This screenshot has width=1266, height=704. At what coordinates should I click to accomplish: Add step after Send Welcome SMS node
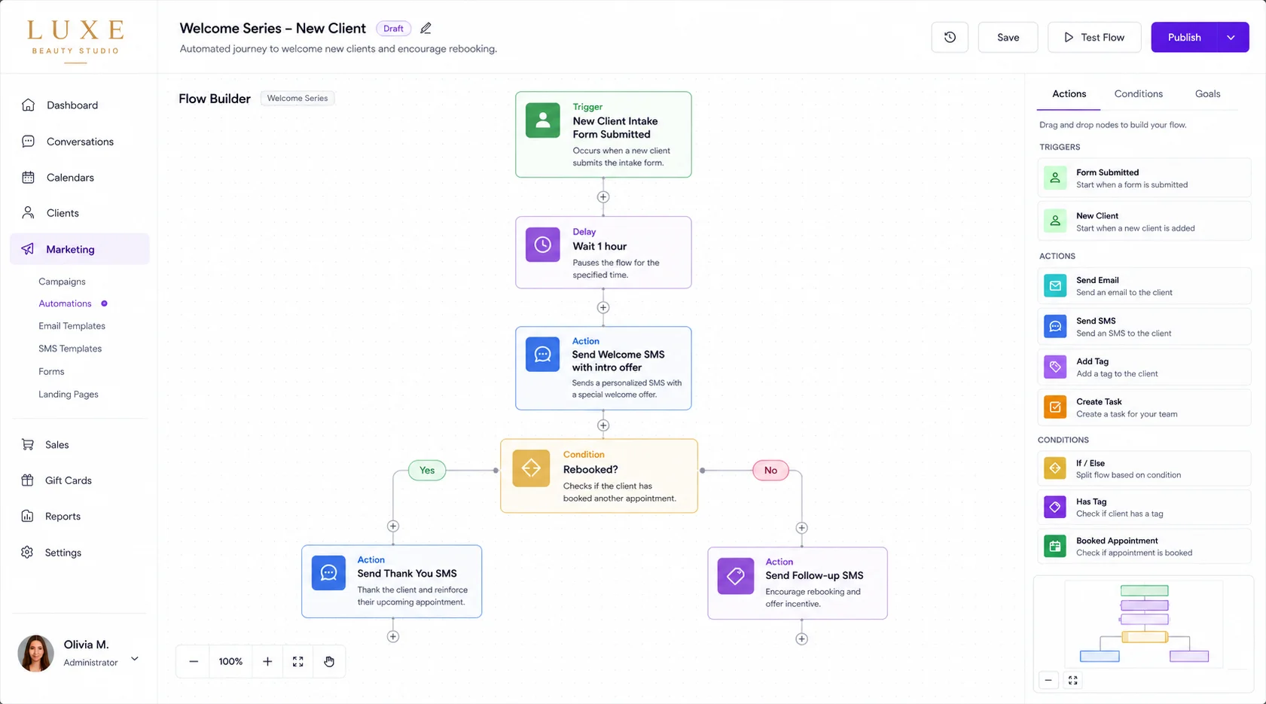[603, 425]
